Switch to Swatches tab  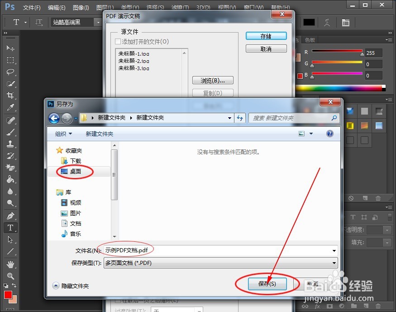coord(310,40)
